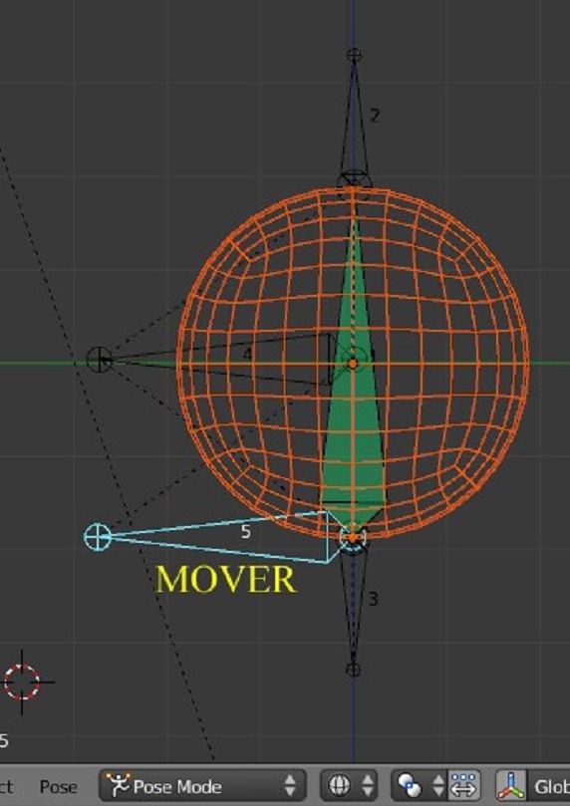Click the joint at the sphere's top
The width and height of the screenshot is (570, 806).
coord(354,182)
